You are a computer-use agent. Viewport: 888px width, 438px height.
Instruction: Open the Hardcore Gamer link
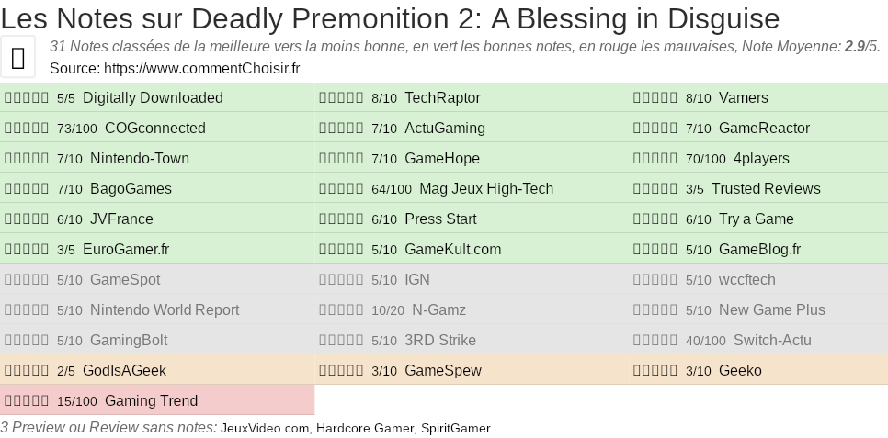point(365,428)
